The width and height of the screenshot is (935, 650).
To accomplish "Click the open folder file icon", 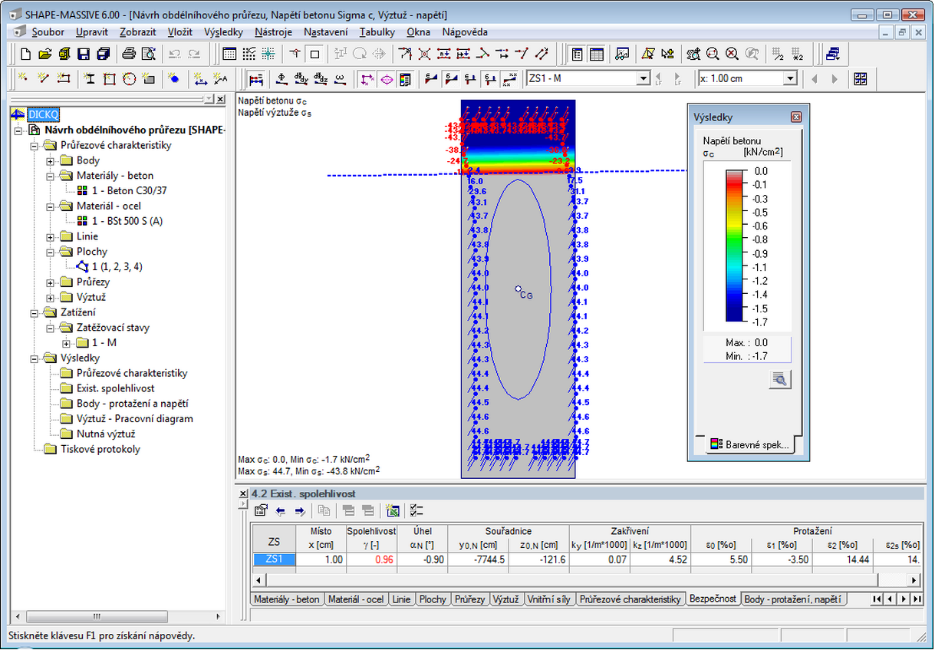I will click(44, 54).
